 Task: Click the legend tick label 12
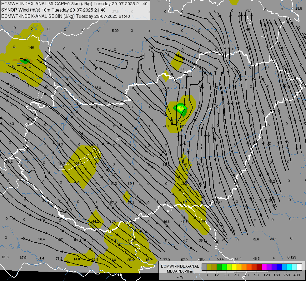[x=217, y=275]
